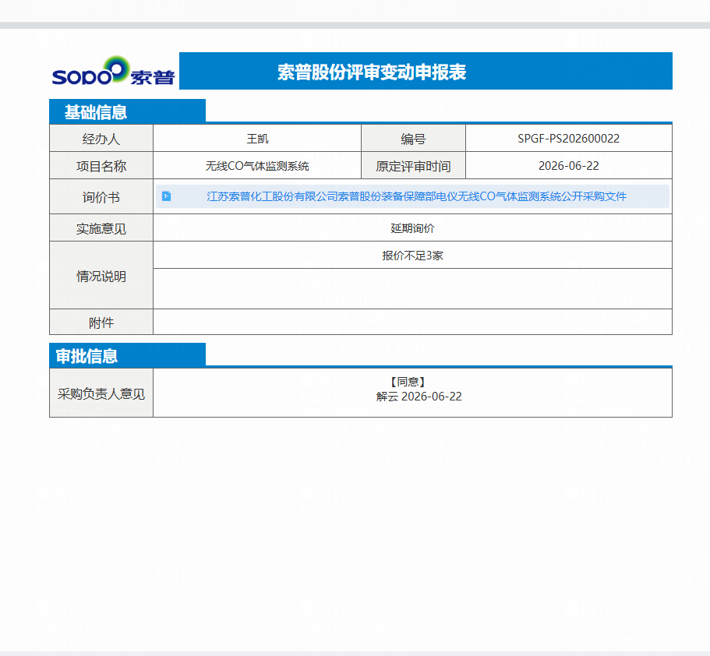
Task: Click the 实施意见 label cell
Action: tap(101, 228)
